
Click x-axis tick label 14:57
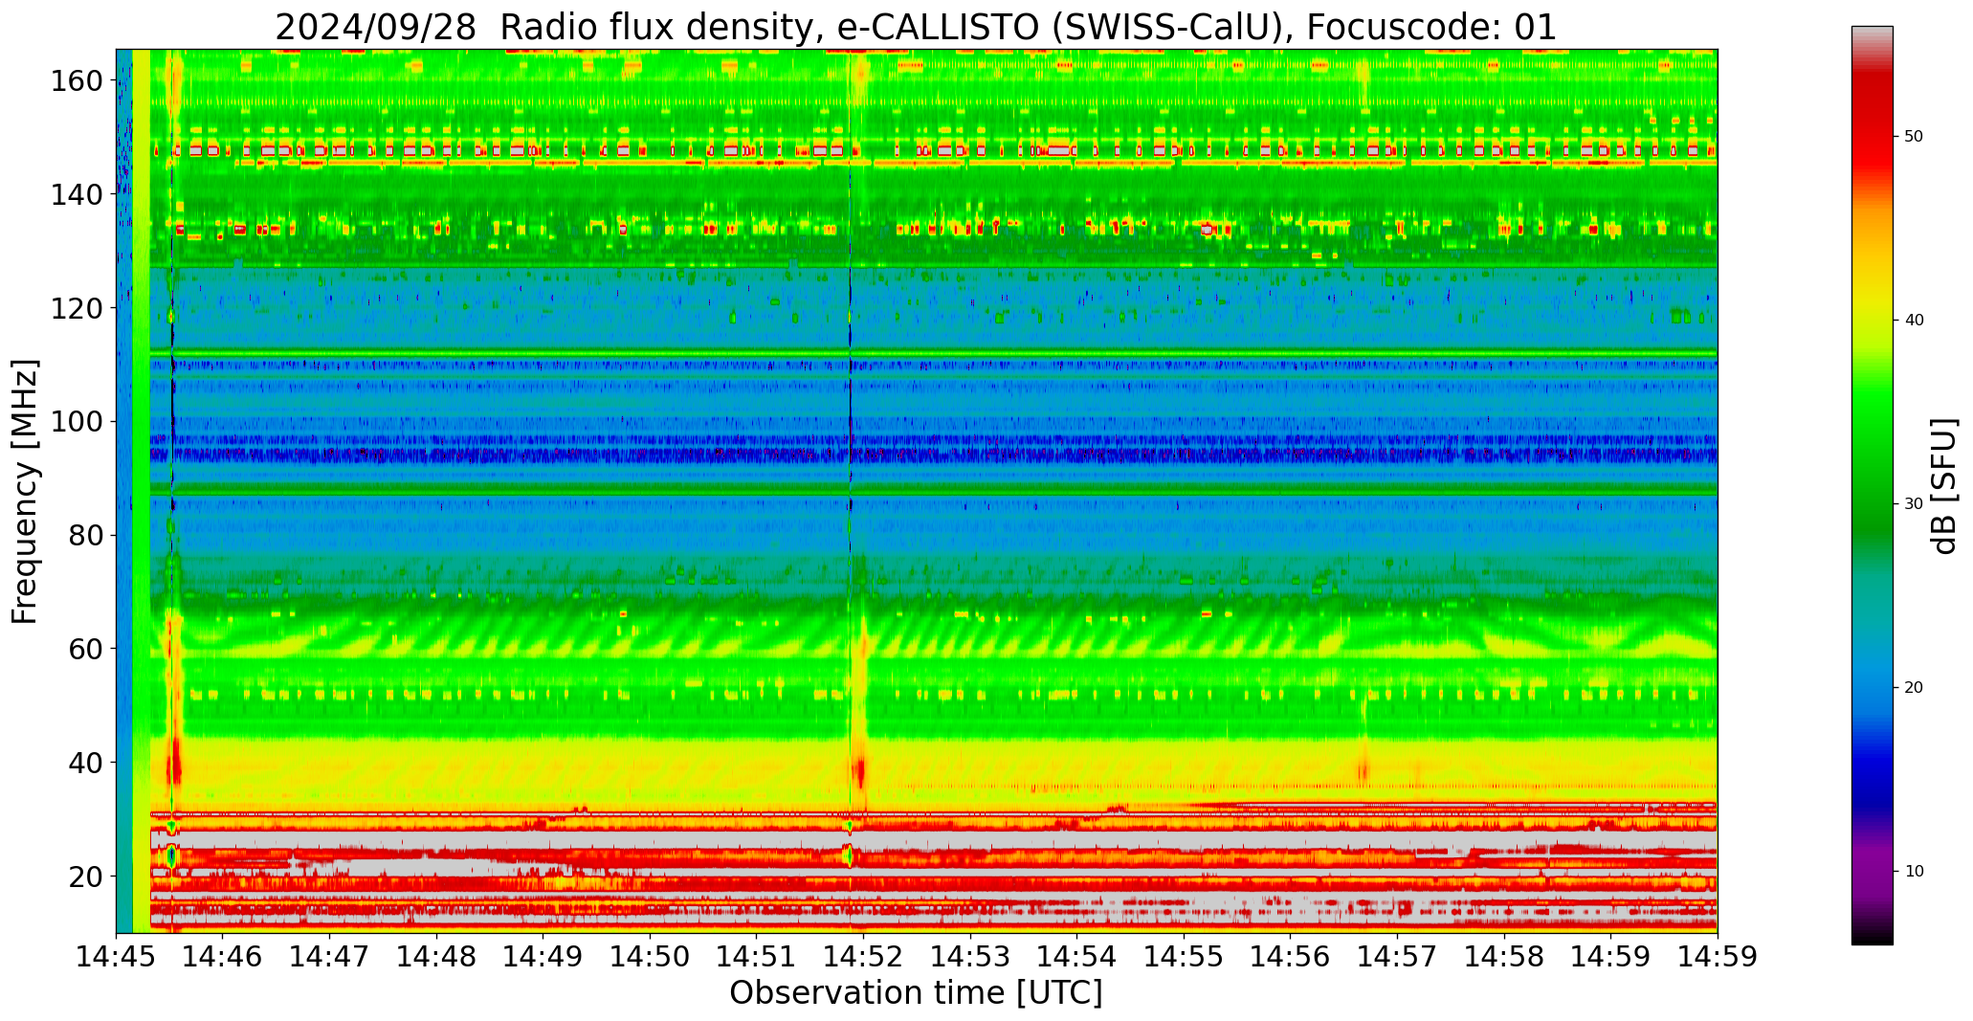1397,955
